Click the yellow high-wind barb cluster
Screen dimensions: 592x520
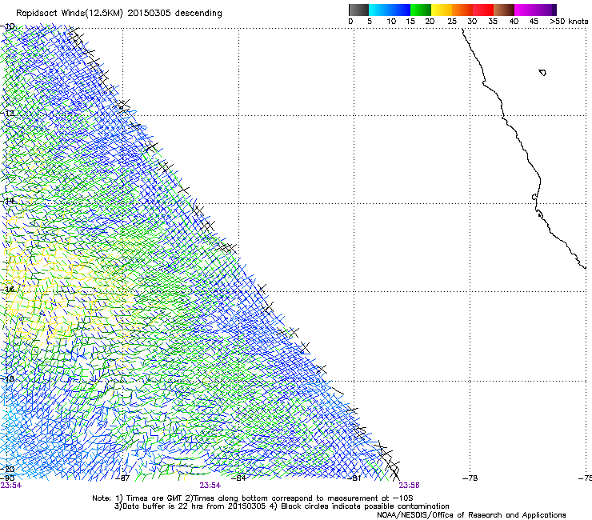point(57,287)
